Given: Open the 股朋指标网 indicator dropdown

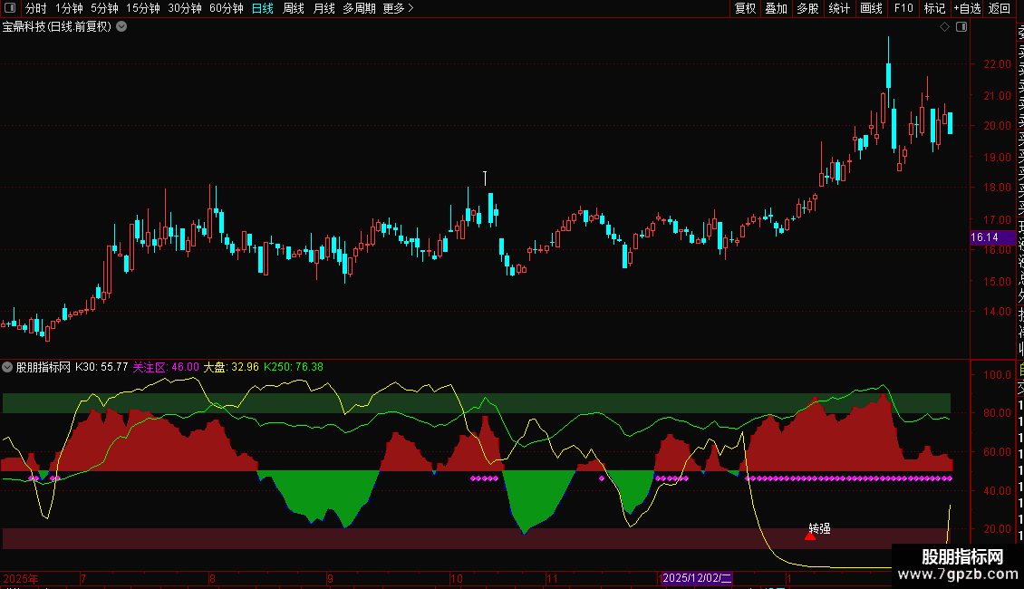Looking at the screenshot, I should (x=7, y=367).
